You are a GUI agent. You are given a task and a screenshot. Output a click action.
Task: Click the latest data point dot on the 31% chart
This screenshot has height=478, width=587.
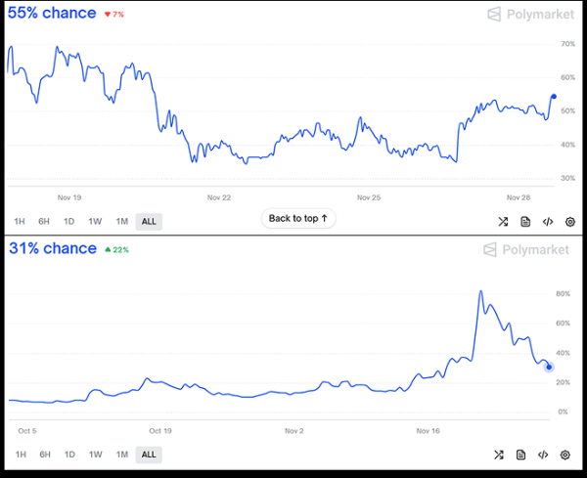click(x=549, y=368)
